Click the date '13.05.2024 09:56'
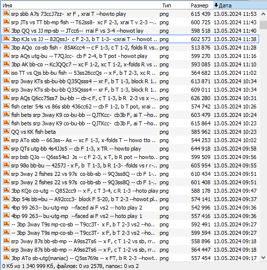Viewport: 267px width, 270px height. point(235,157)
